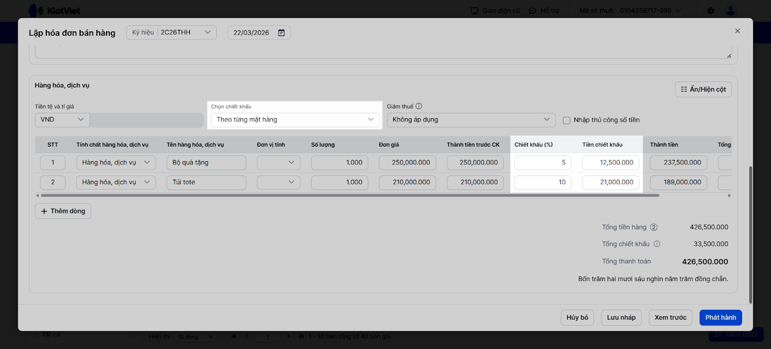Click Thành tiền field showing 189,000.000
The image size is (771, 349).
tap(678, 182)
